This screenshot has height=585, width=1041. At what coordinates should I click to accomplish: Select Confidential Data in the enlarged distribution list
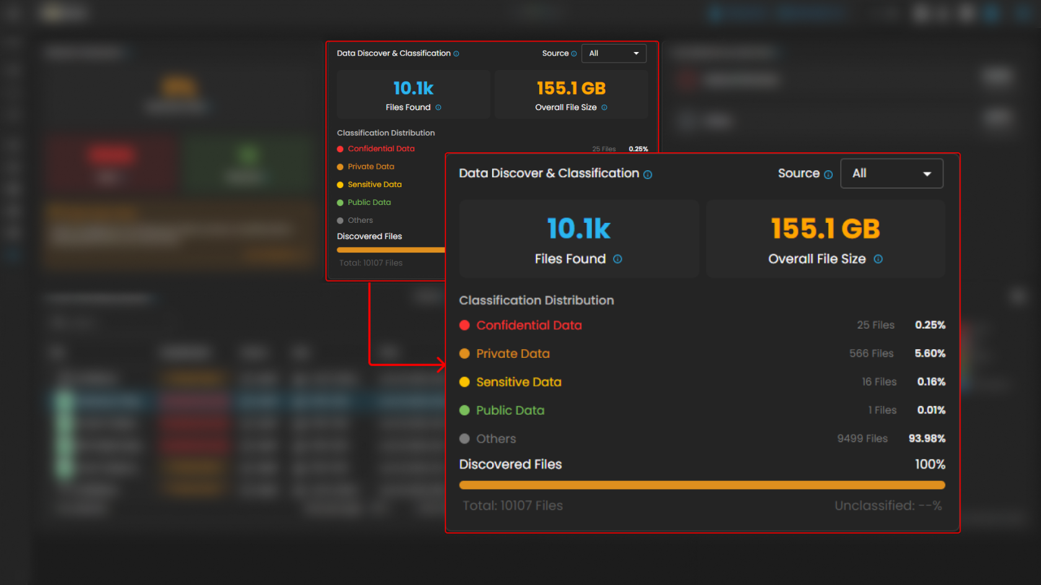(529, 326)
